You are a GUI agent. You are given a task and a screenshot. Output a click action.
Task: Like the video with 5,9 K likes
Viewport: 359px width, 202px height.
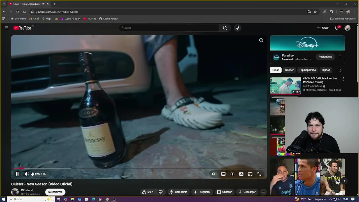[x=148, y=192]
